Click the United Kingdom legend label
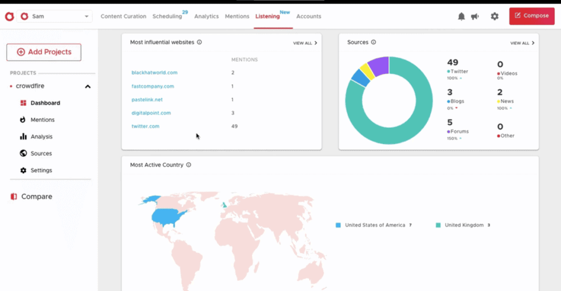Viewport: 561px width, 291px height. click(x=464, y=225)
